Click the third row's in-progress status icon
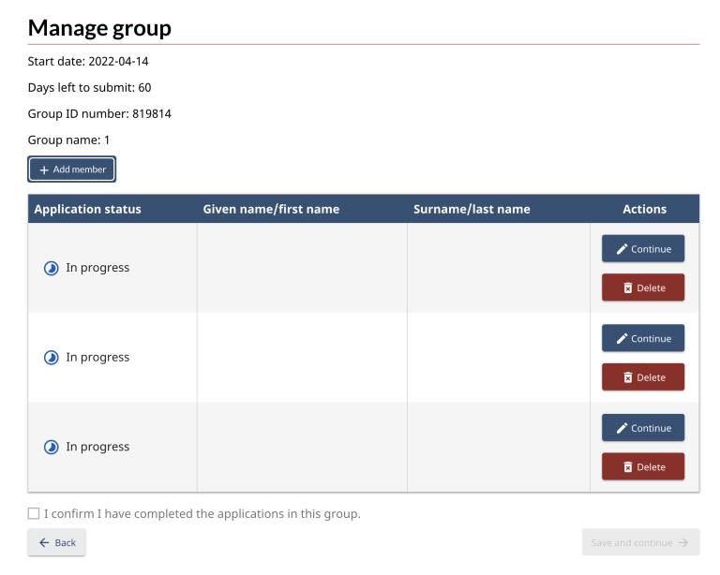The height and width of the screenshot is (575, 720). tap(52, 448)
